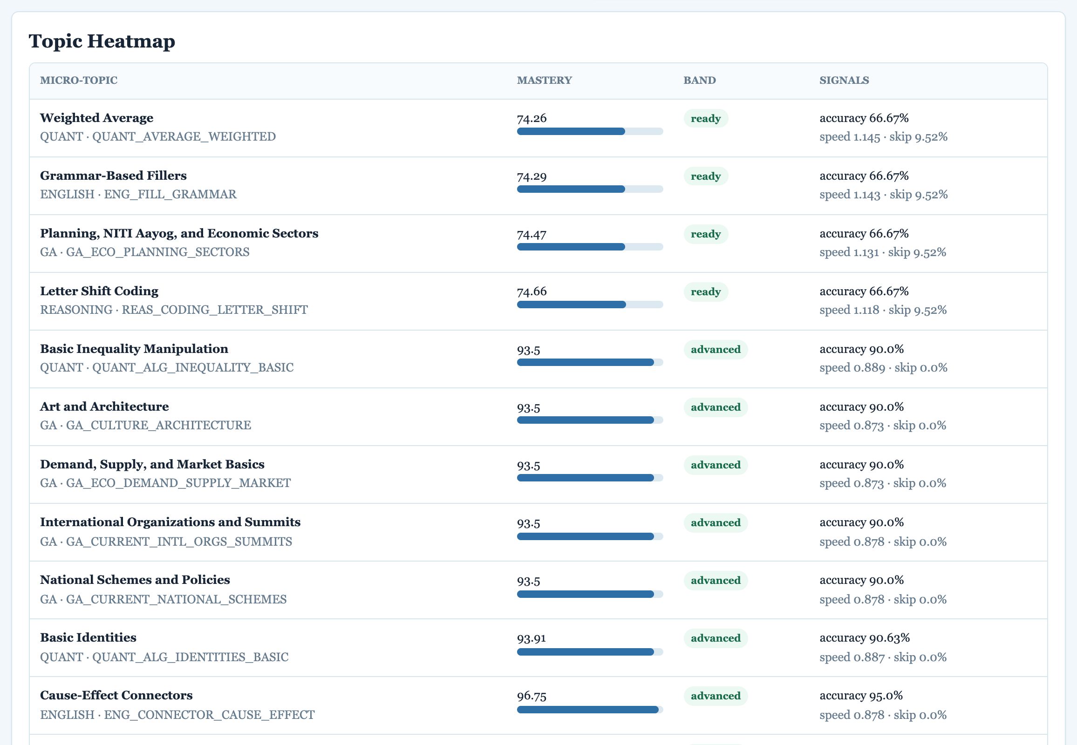1077x745 pixels.
Task: Click National Schemes and Policies title
Action: coord(135,580)
